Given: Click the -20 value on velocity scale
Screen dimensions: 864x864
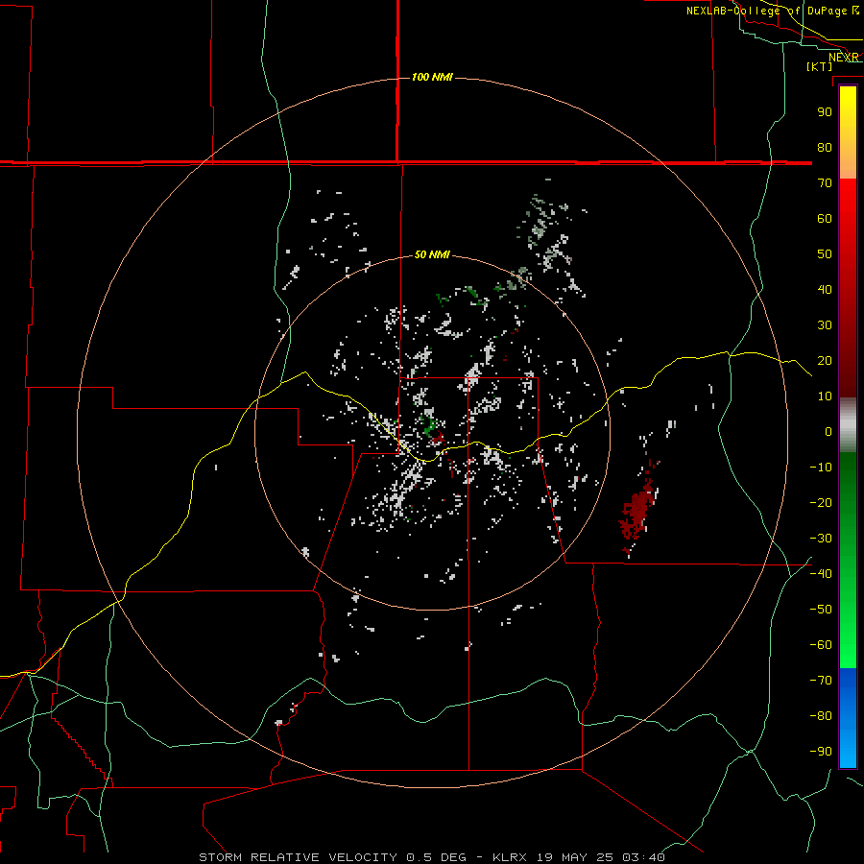Looking at the screenshot, I should click(821, 503).
